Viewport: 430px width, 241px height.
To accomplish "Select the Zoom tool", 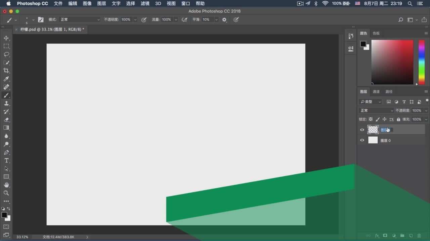I will 6,193.
